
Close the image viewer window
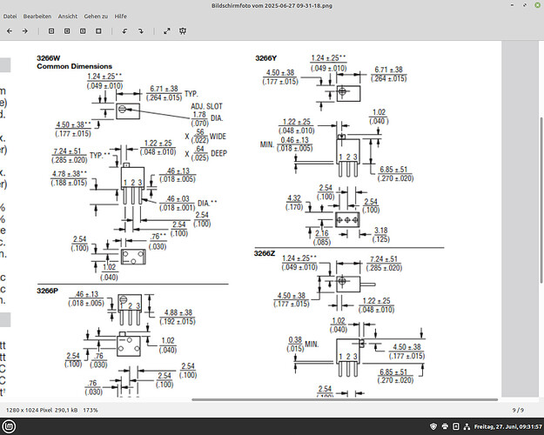(537, 5)
